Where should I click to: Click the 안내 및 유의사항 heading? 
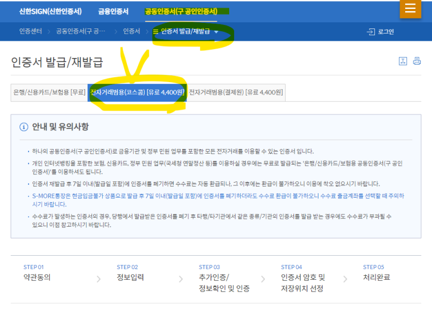point(60,127)
